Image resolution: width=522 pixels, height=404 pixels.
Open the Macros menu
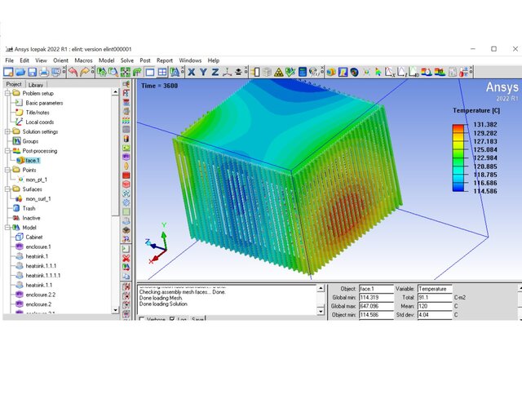(83, 60)
